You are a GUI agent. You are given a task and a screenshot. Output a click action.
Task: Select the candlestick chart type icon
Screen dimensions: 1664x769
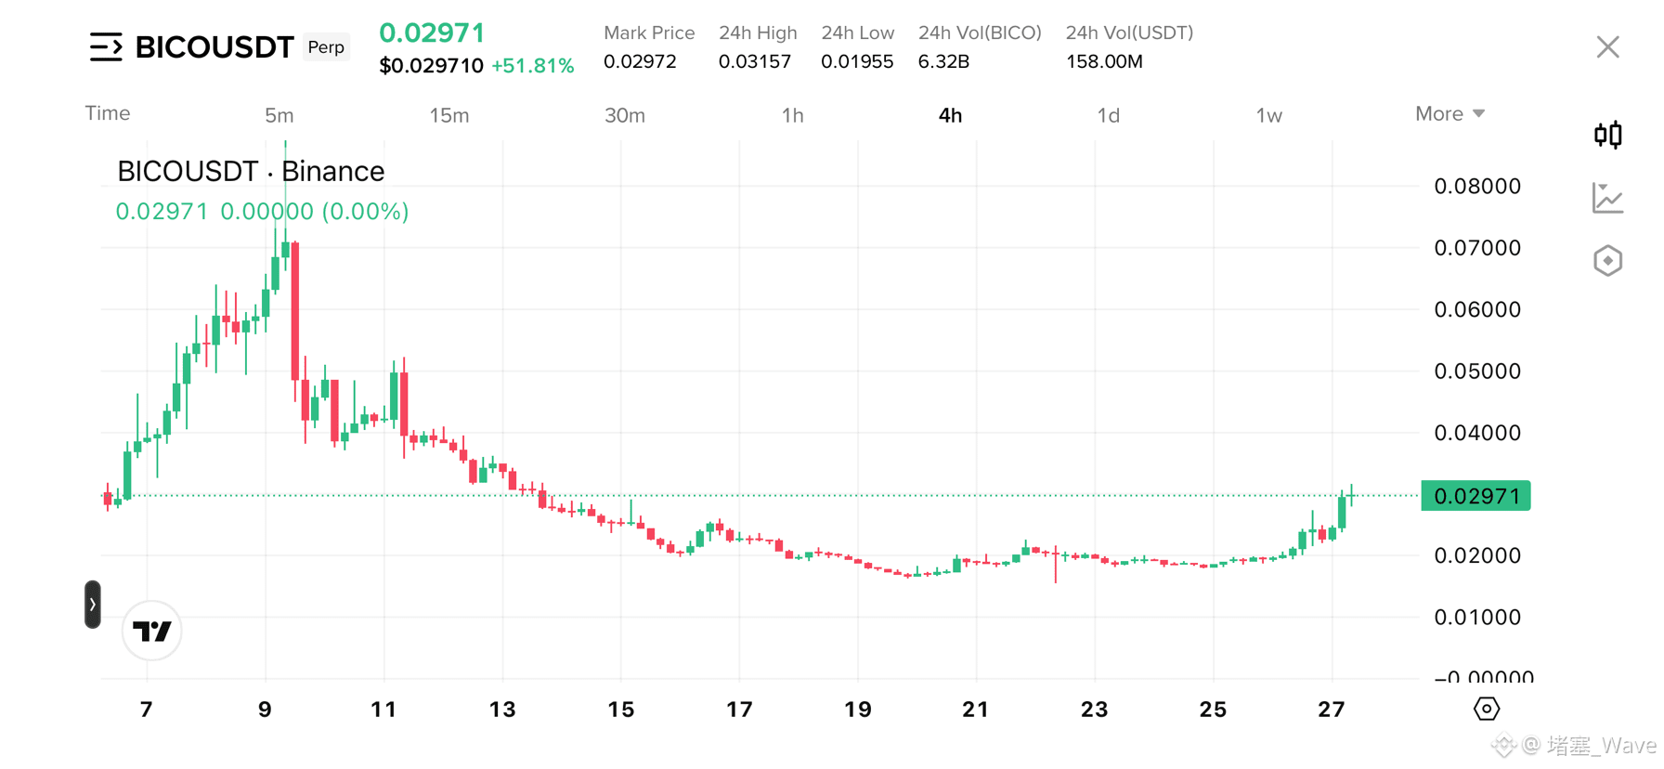[x=1607, y=136]
